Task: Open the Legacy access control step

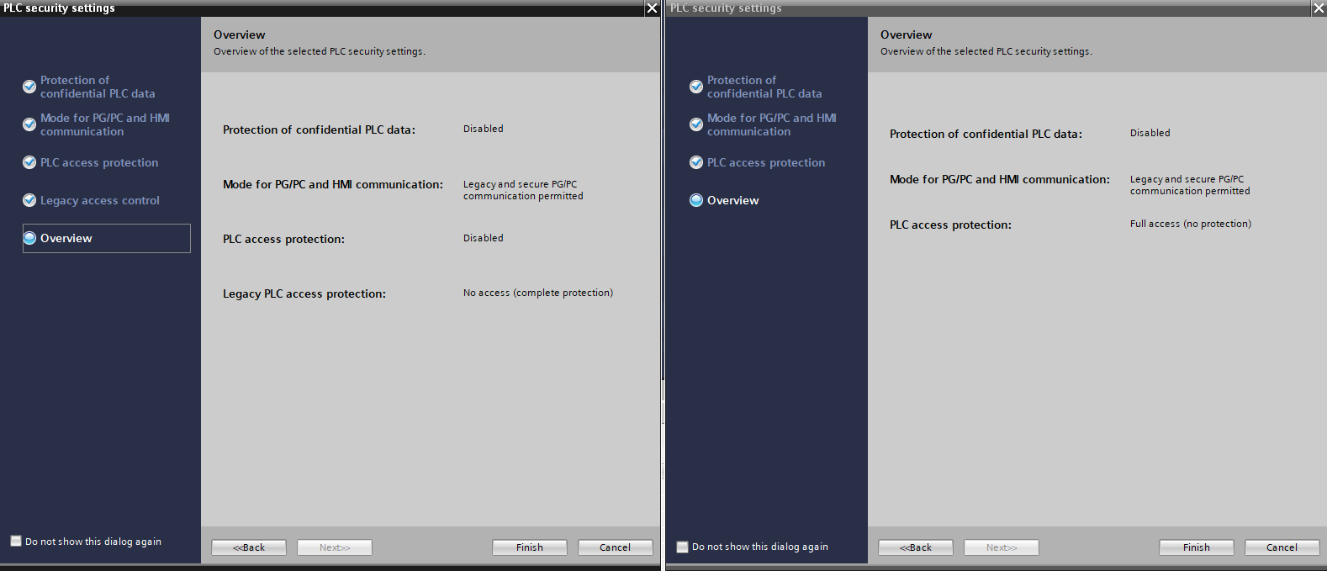Action: pos(99,200)
